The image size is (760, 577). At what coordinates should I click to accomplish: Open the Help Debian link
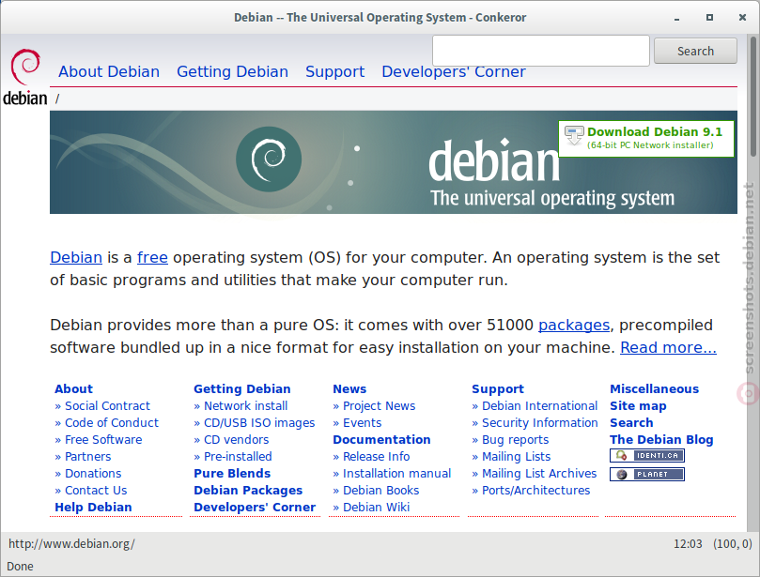tap(93, 508)
